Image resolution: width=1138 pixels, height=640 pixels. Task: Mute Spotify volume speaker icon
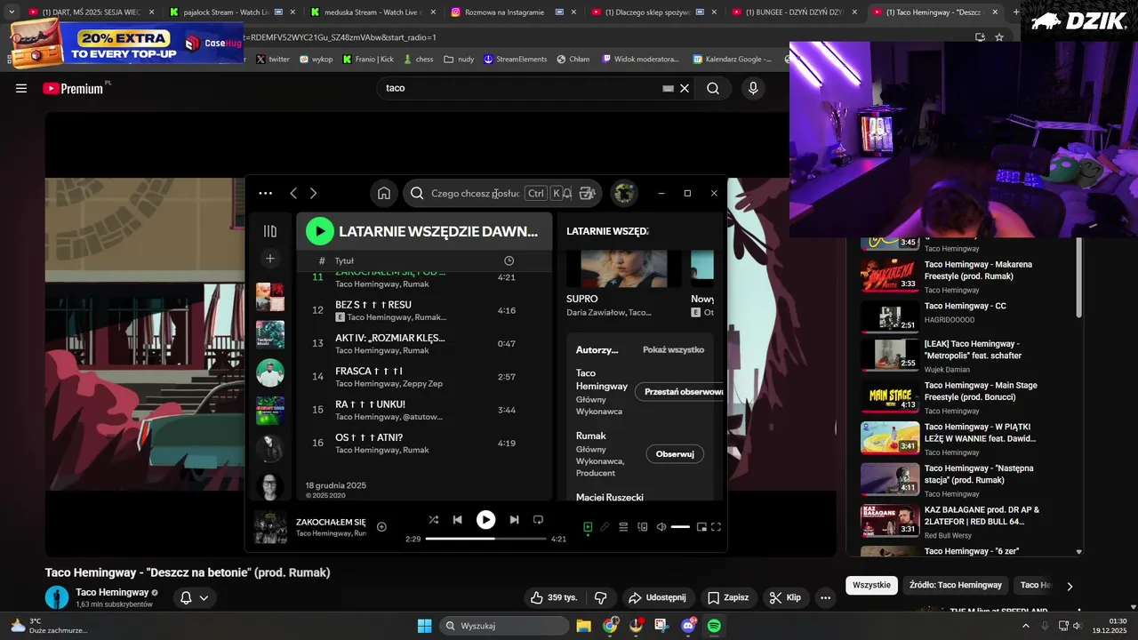click(661, 527)
